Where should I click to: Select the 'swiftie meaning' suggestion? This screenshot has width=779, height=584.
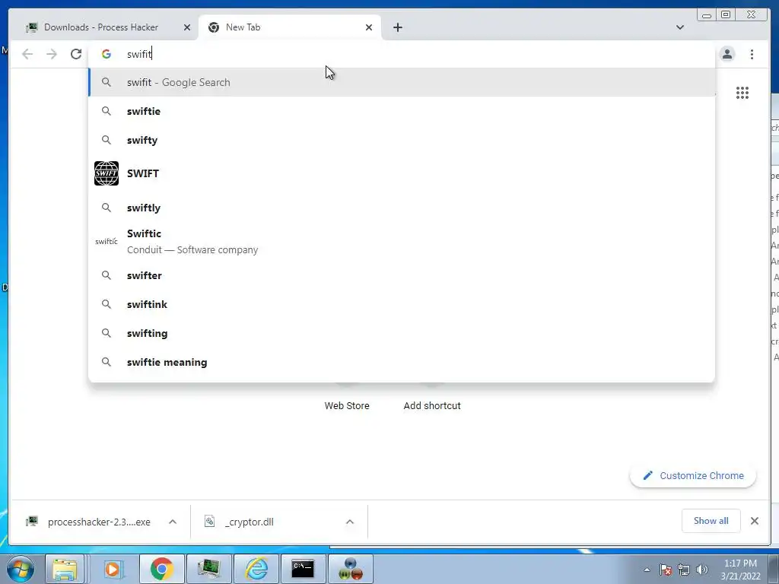(402, 362)
